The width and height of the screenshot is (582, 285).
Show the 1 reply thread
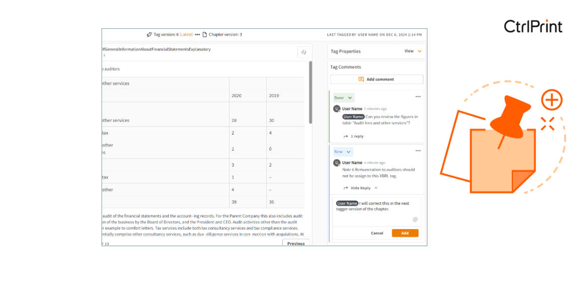(x=354, y=136)
